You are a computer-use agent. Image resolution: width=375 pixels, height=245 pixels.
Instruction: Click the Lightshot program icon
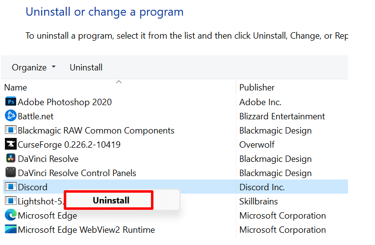click(x=10, y=201)
